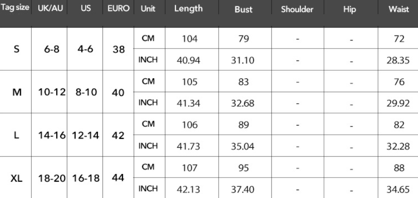Select the UK/AU column header
This screenshot has height=198, width=418.
[50, 8]
